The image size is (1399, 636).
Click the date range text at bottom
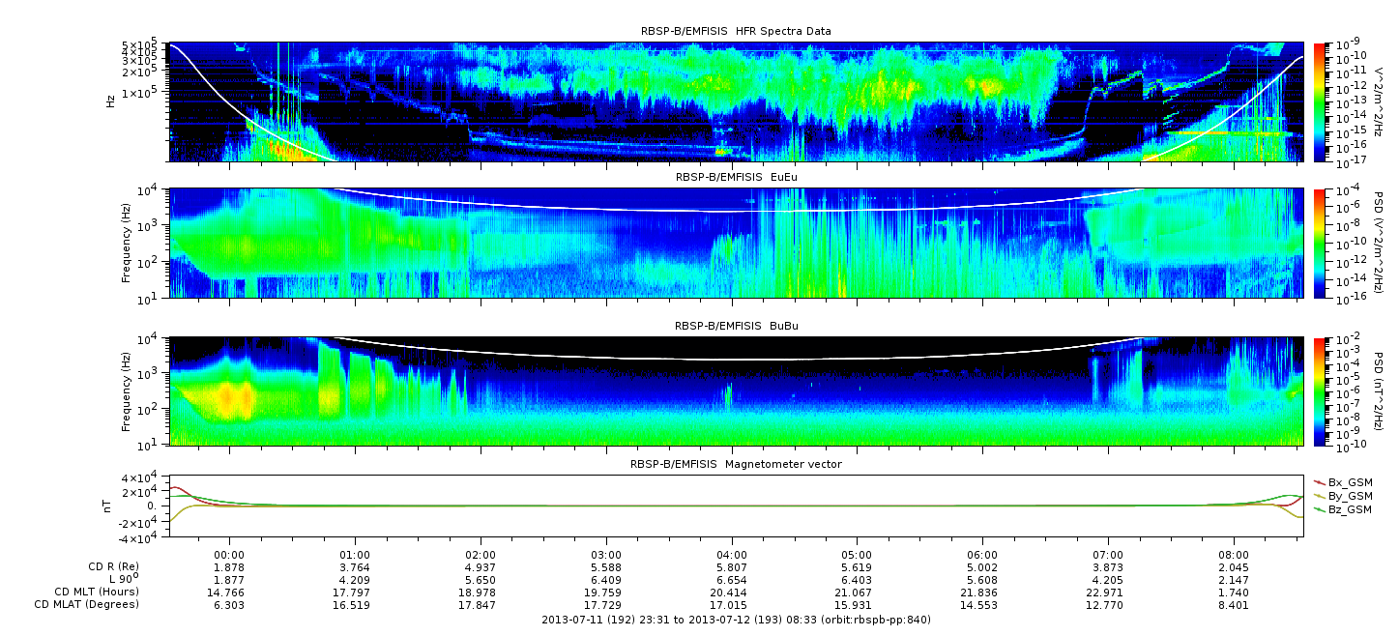736,620
